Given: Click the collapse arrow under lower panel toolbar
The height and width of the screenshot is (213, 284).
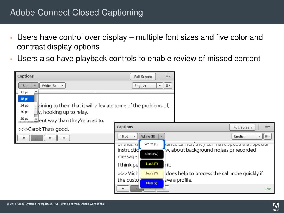Looking at the screenshot, I should coord(194,143).
